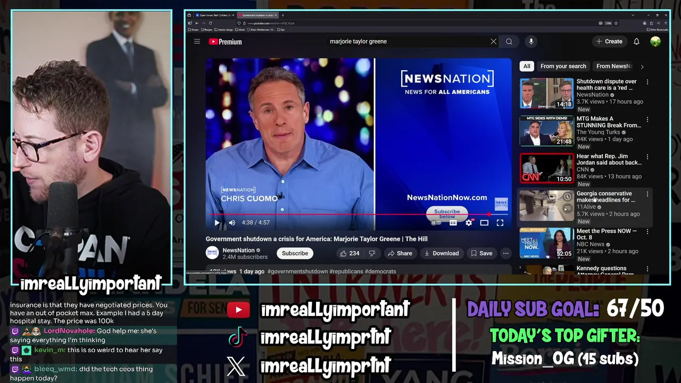Screen dimensions: 681x383
Task: Open more actions ellipsis under the video
Action: [x=505, y=253]
